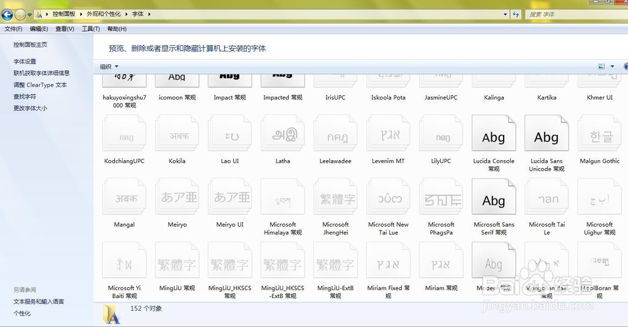This screenshot has height=327, width=628.
Task: Select the JasmineUPC font label
Action: [x=441, y=97]
